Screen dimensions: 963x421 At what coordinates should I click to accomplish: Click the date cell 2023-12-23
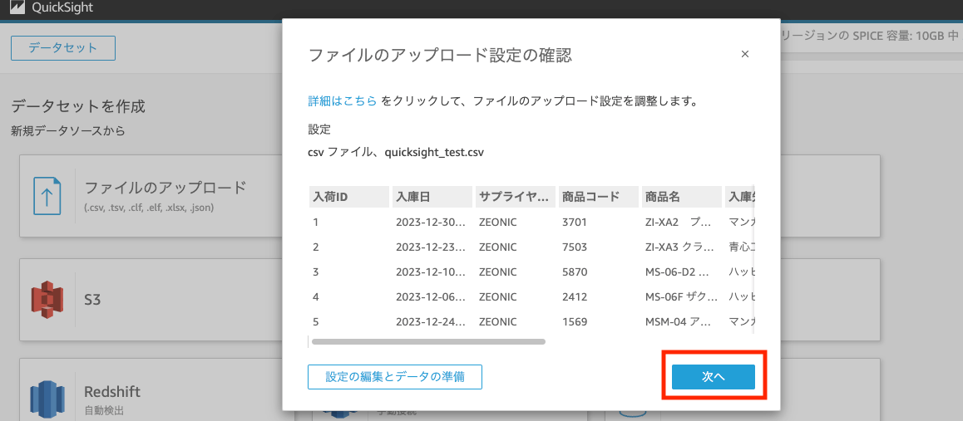[432, 247]
